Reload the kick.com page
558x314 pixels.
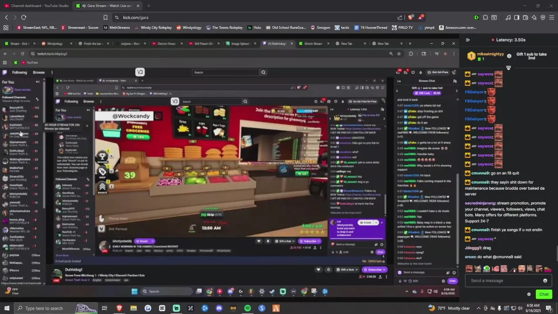coord(24,17)
